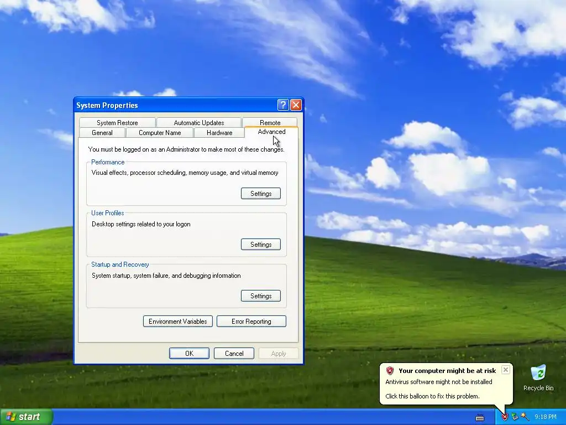566x425 pixels.
Task: Click Cancel in System Properties
Action: [234, 354]
